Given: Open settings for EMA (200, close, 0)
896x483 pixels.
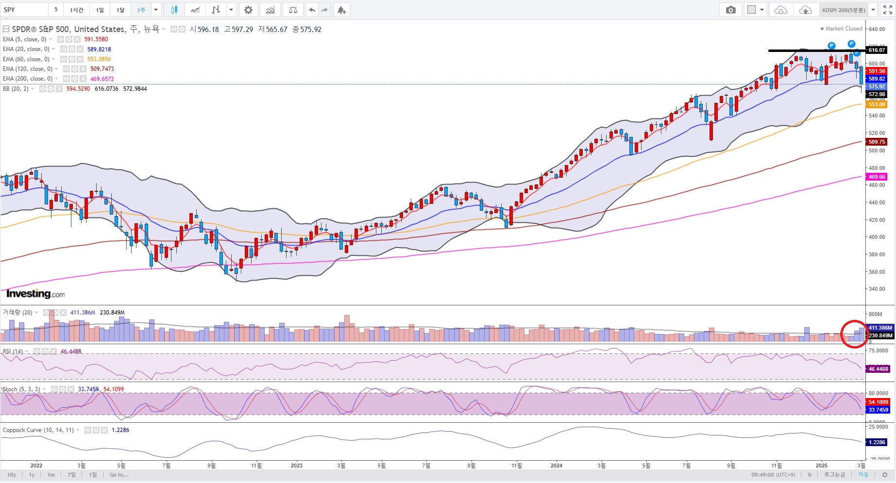Looking at the screenshot, I should 75,79.
